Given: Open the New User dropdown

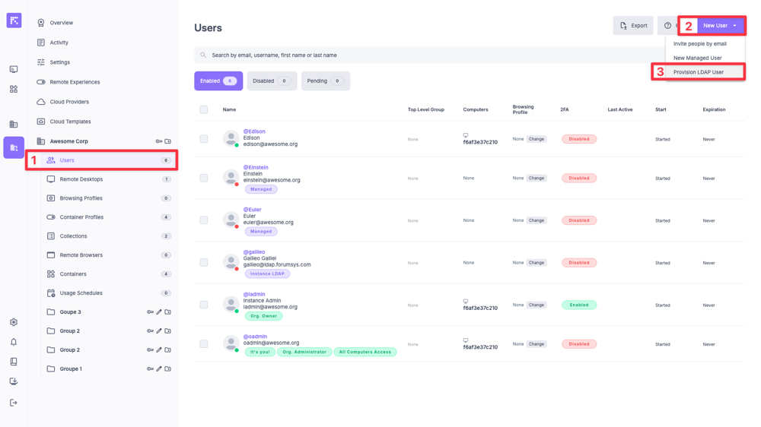Looking at the screenshot, I should coord(719,26).
